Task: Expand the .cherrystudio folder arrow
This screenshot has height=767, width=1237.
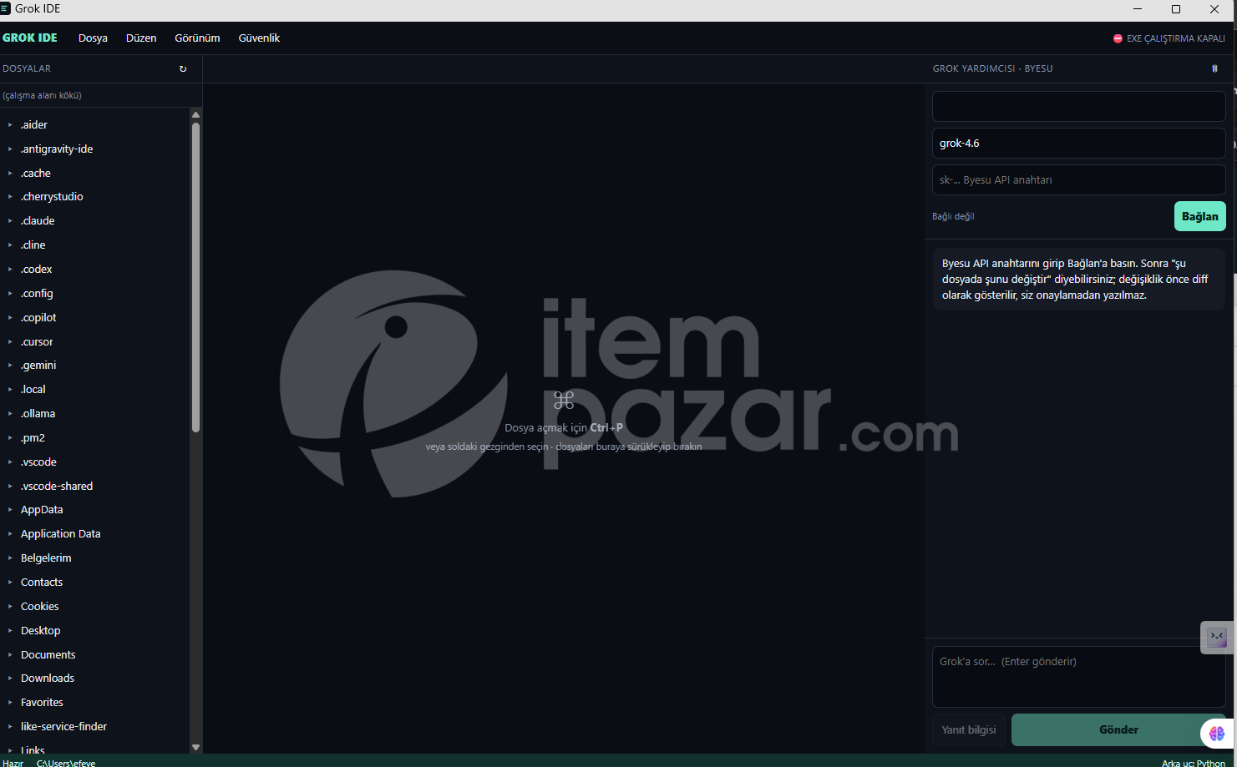Action: point(10,197)
